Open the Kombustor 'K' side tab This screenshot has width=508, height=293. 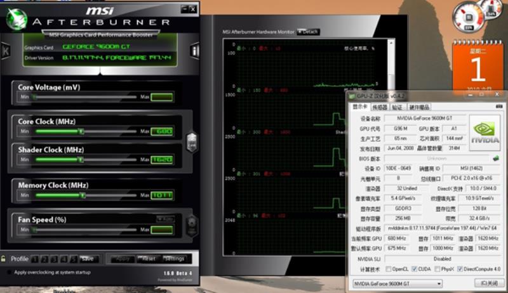(6, 51)
